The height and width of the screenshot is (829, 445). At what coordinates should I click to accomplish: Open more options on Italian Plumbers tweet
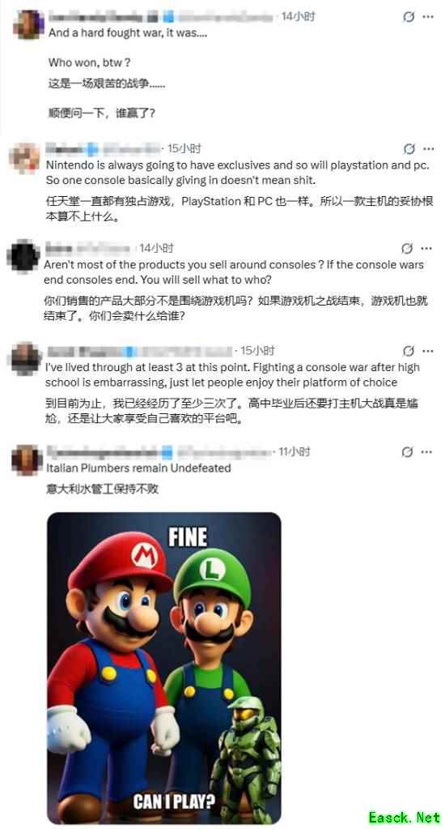(x=427, y=452)
